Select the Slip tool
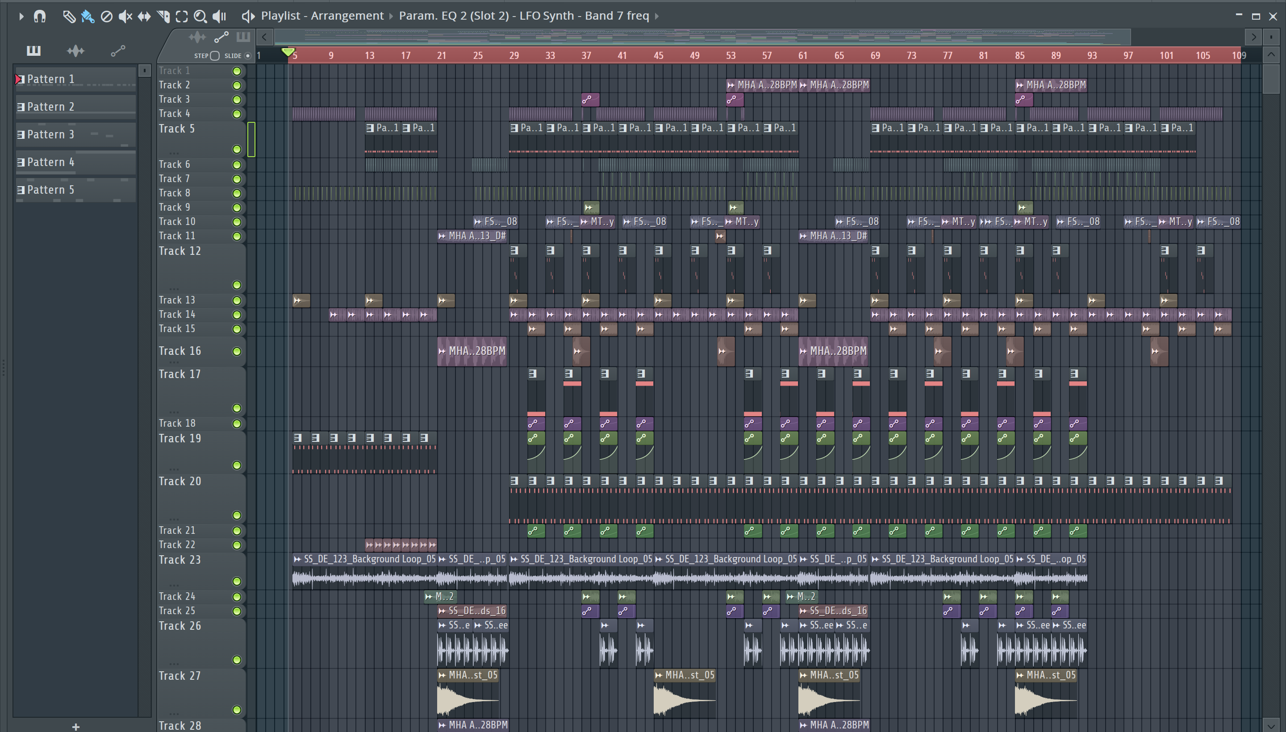 [x=144, y=17]
